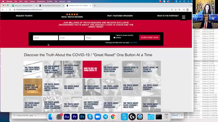Image resolution: width=218 pixels, height=122 pixels.
Task: Open Black Lives Matter (George Soros) tile
Action: [x=52, y=87]
